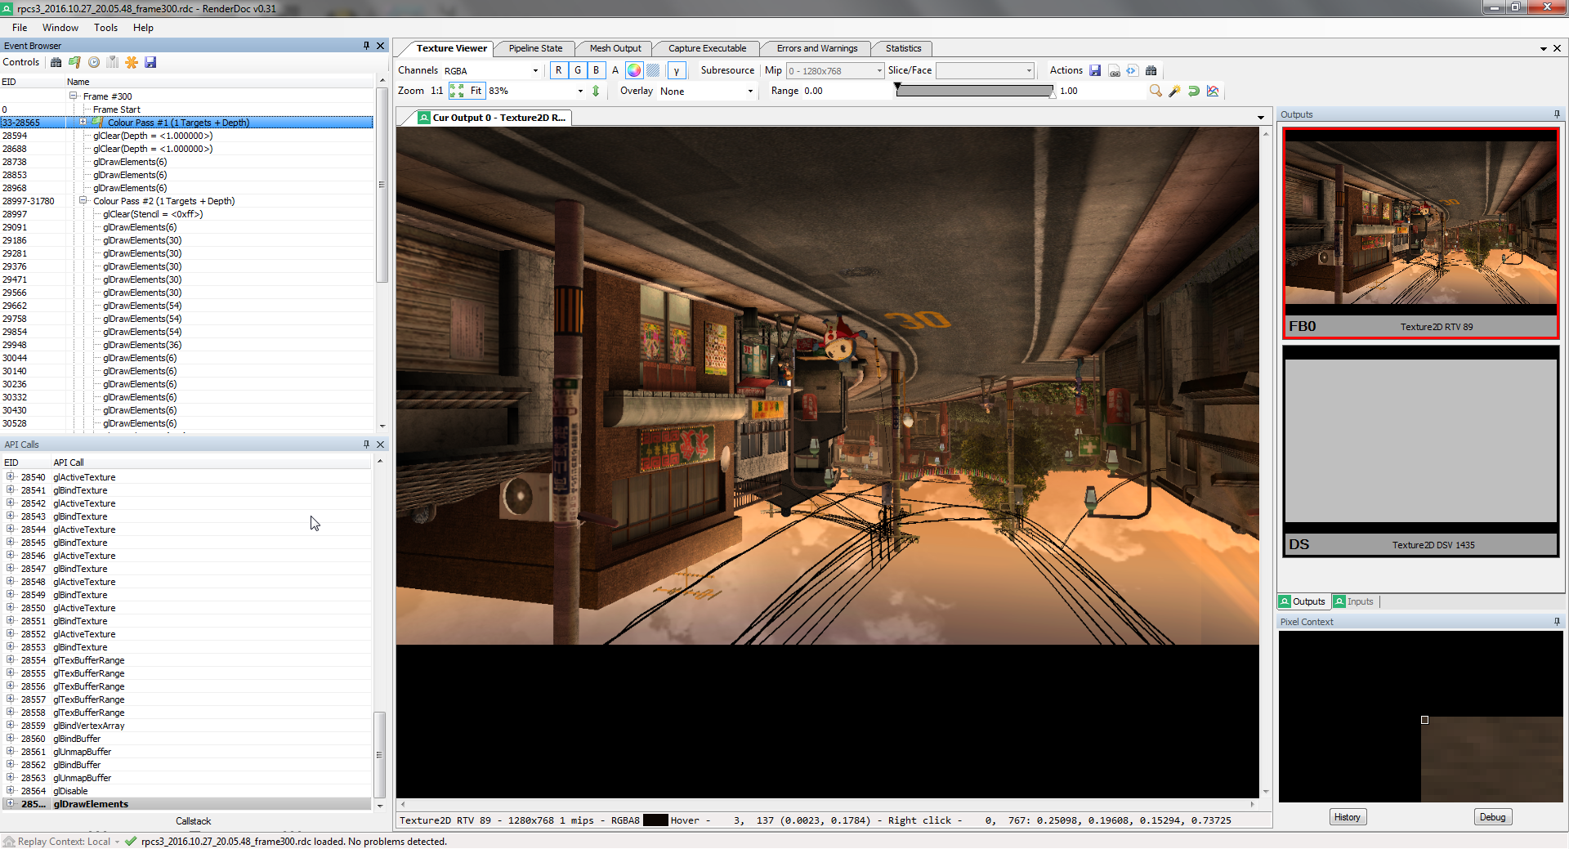The image size is (1569, 849).
Task: Click the orange asterisk bookmark icon
Action: pos(131,62)
